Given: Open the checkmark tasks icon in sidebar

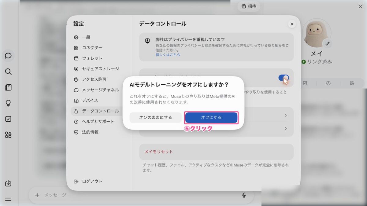Looking at the screenshot, I should pyautogui.click(x=8, y=119).
